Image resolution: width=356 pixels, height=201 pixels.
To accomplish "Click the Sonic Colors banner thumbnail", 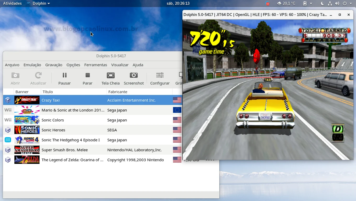I will [27, 120].
